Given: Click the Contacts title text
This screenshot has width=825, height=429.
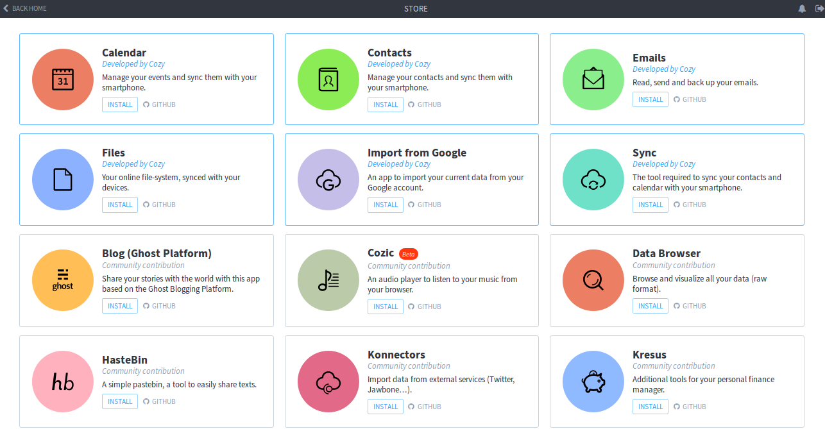Looking at the screenshot, I should tap(389, 53).
